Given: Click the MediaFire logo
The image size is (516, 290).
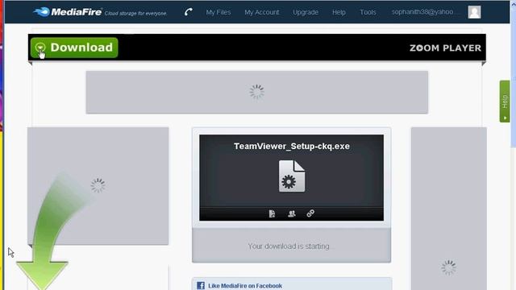Looking at the screenshot, I should click(68, 12).
